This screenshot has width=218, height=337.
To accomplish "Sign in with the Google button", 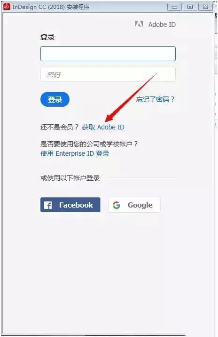I will click(x=134, y=205).
